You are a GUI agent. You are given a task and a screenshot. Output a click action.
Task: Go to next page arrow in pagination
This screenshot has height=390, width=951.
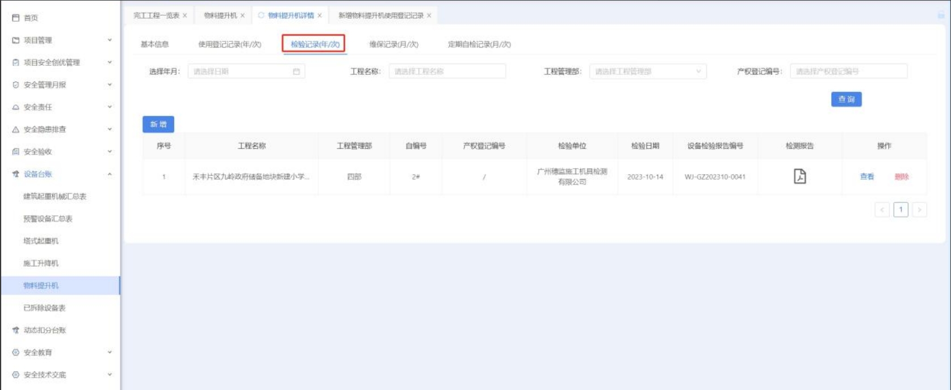pos(919,210)
